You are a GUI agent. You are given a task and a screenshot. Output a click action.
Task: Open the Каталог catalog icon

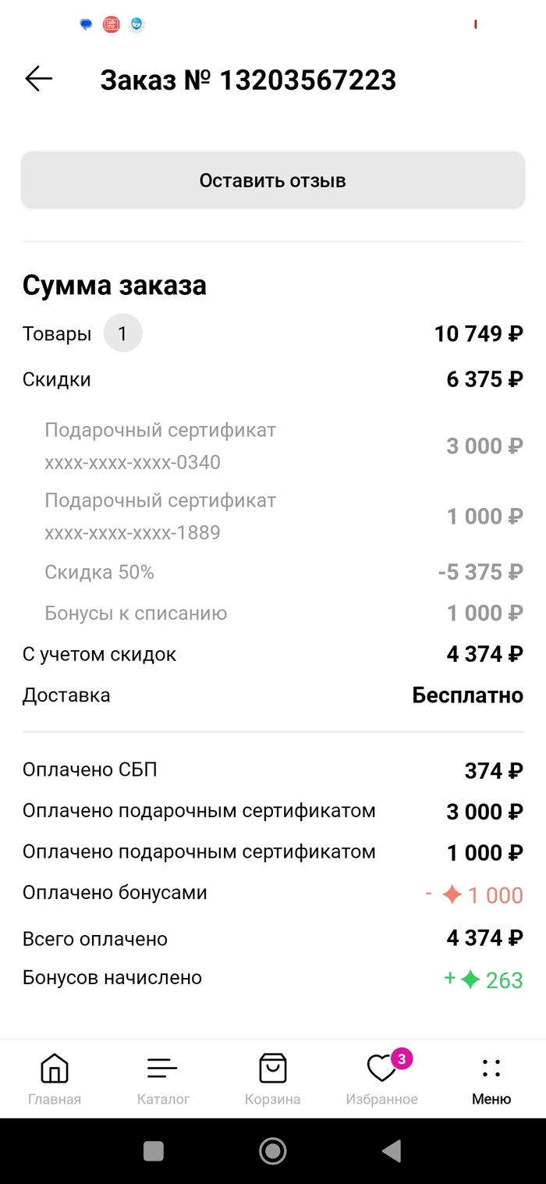(x=163, y=1069)
